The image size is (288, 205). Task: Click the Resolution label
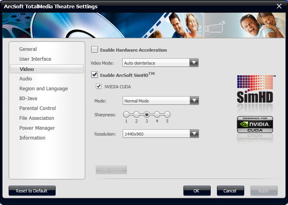[x=105, y=134]
